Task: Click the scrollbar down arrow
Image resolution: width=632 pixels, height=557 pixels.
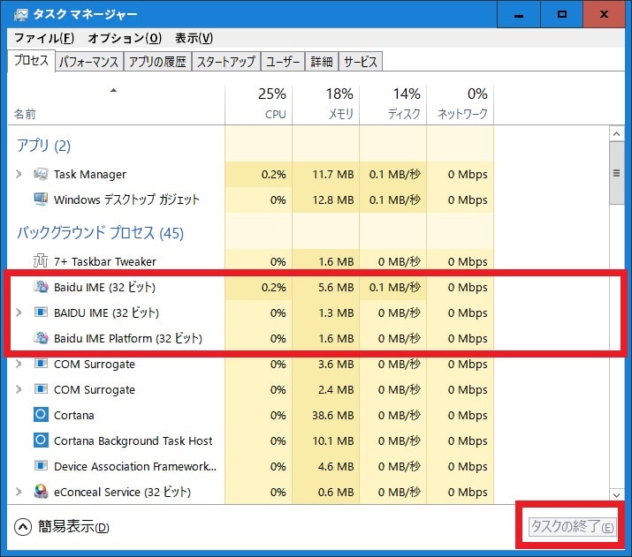Action: pos(616,494)
